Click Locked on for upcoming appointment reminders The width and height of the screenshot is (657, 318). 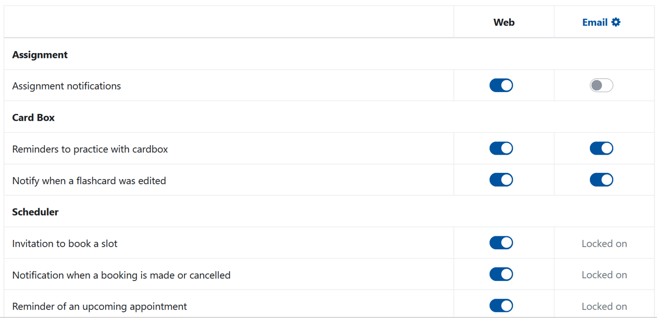coord(604,306)
